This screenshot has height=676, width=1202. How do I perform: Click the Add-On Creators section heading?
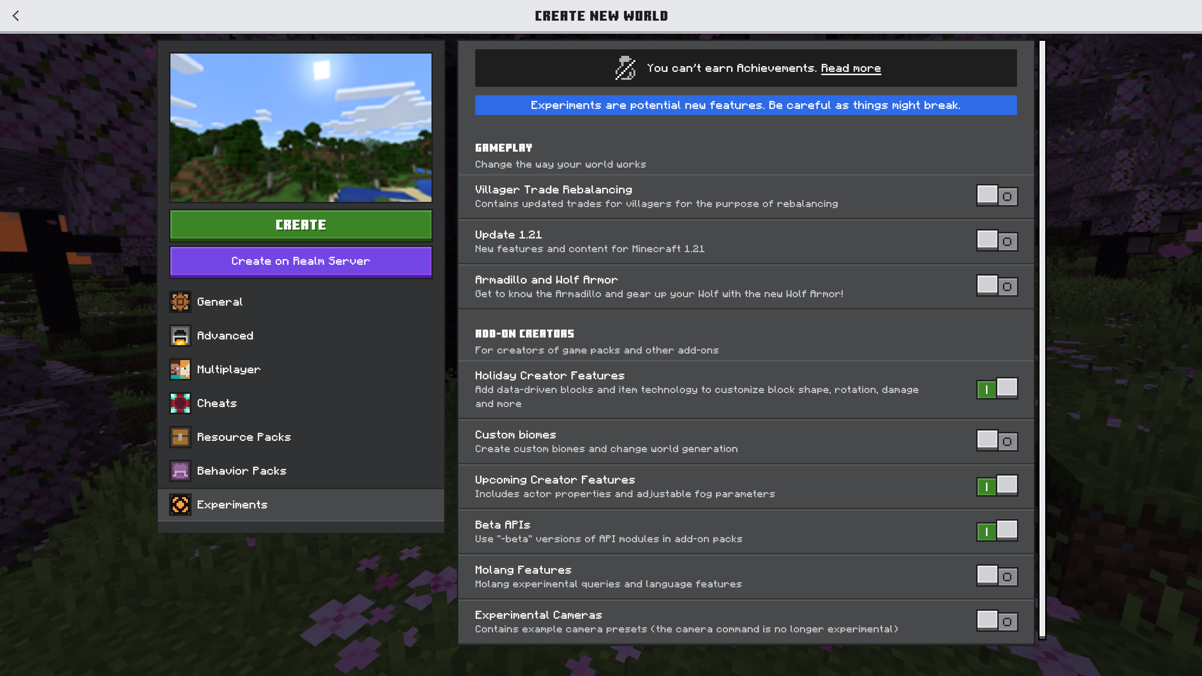point(524,334)
